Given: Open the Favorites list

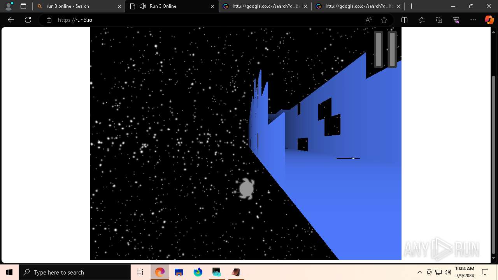Looking at the screenshot, I should pyautogui.click(x=422, y=20).
